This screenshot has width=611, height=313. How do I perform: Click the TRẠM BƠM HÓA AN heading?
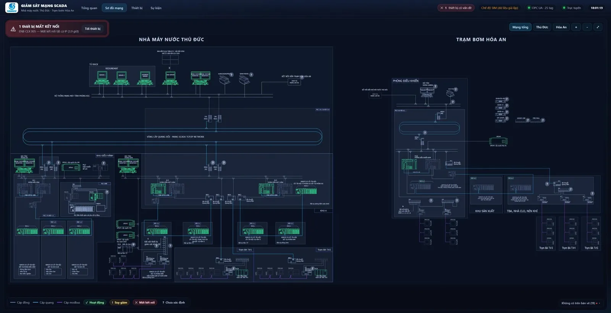(481, 39)
